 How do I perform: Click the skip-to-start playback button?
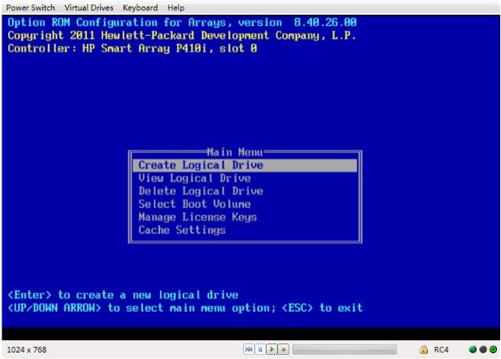point(249,349)
